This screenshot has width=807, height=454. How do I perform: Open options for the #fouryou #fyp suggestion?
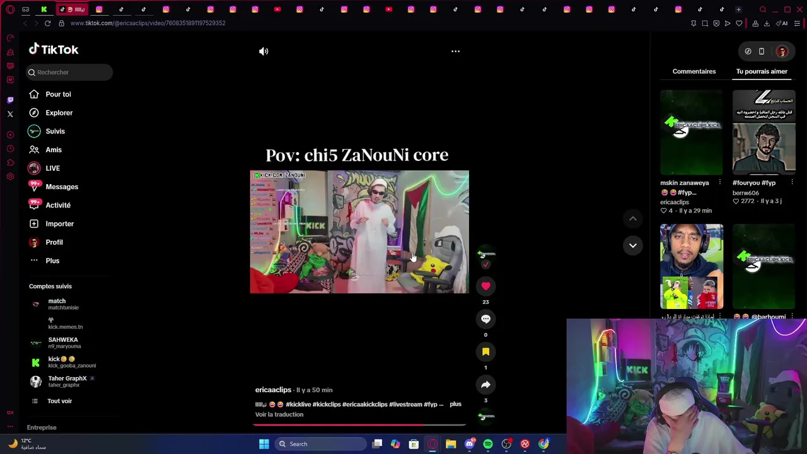pos(792,183)
